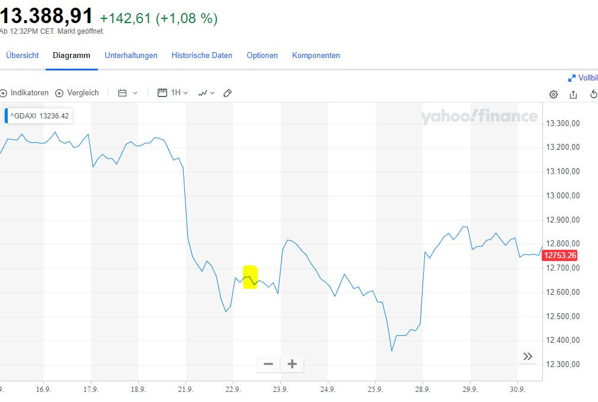Image resolution: width=598 pixels, height=402 pixels.
Task: Click the share chart icon
Action: coord(573,94)
